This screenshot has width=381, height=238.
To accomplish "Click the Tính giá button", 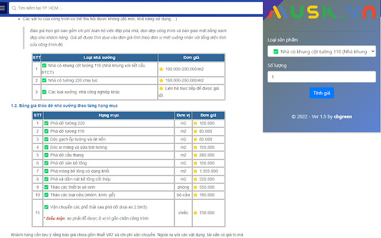I will pyautogui.click(x=321, y=93).
